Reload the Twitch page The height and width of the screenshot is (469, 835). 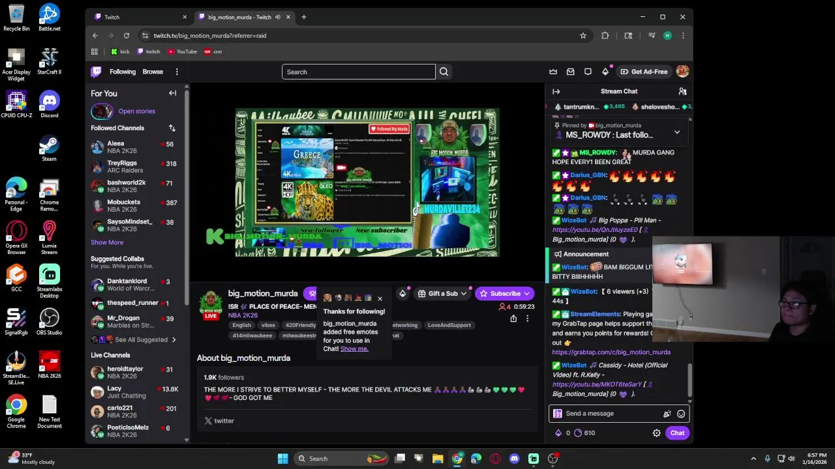click(127, 36)
